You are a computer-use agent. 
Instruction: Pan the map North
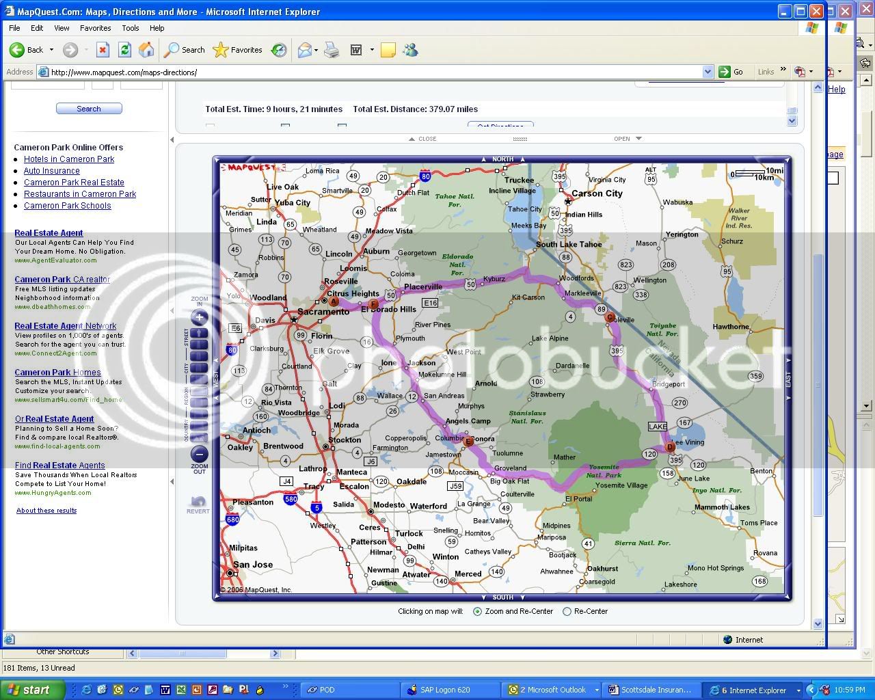point(502,159)
